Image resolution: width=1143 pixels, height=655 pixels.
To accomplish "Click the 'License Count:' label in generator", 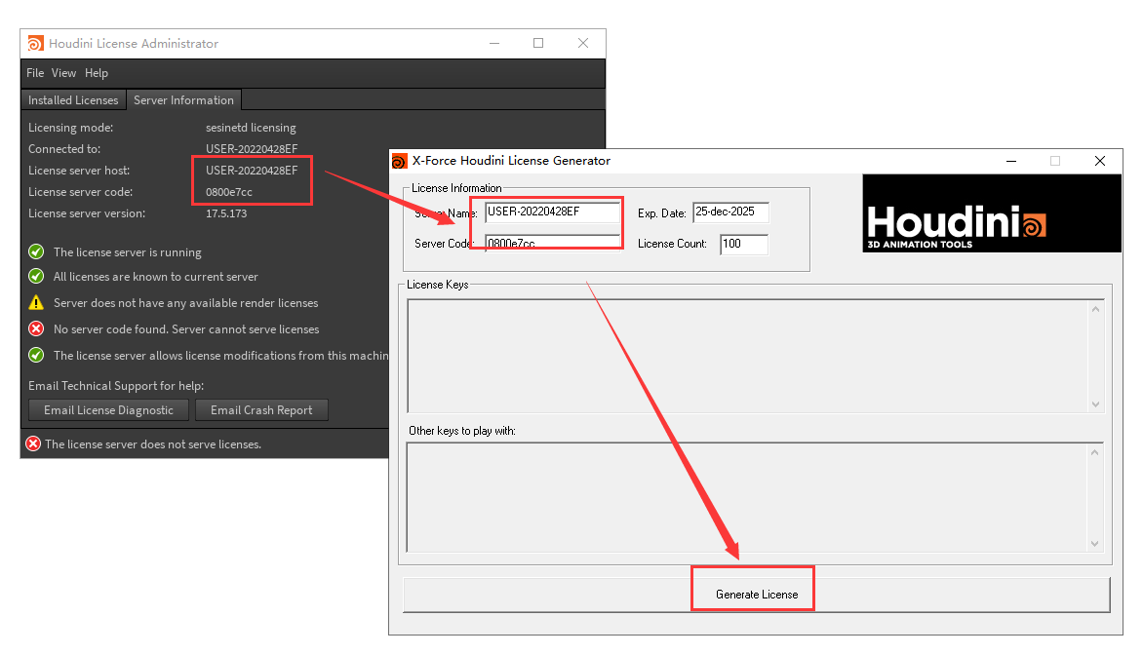I will click(672, 244).
